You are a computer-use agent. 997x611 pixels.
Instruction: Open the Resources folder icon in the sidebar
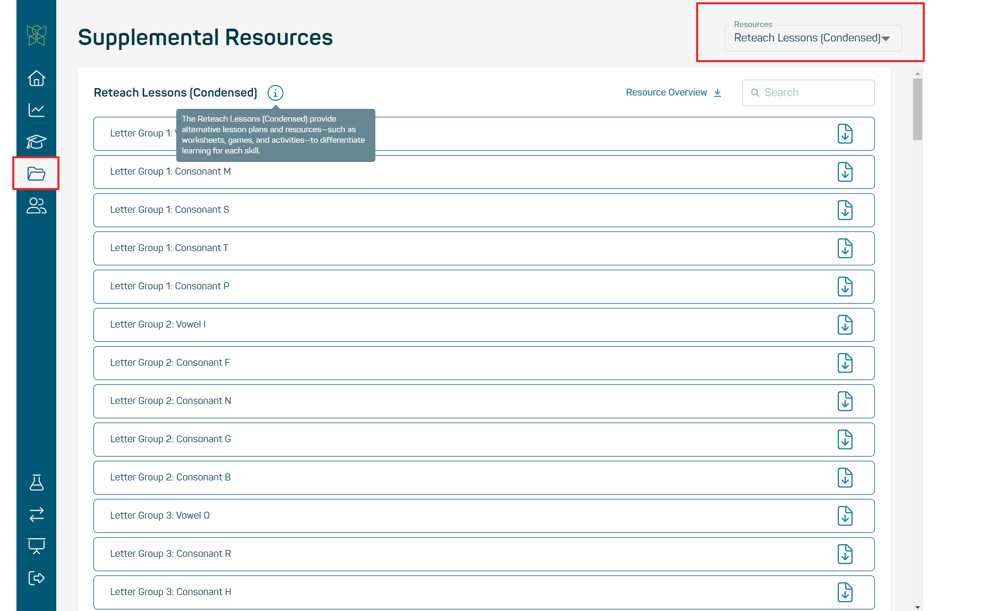tap(36, 174)
